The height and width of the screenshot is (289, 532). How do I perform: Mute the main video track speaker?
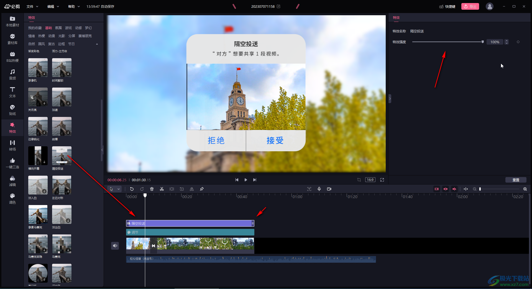coord(115,245)
